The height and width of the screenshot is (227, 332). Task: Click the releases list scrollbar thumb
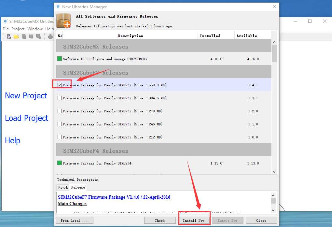(274, 53)
